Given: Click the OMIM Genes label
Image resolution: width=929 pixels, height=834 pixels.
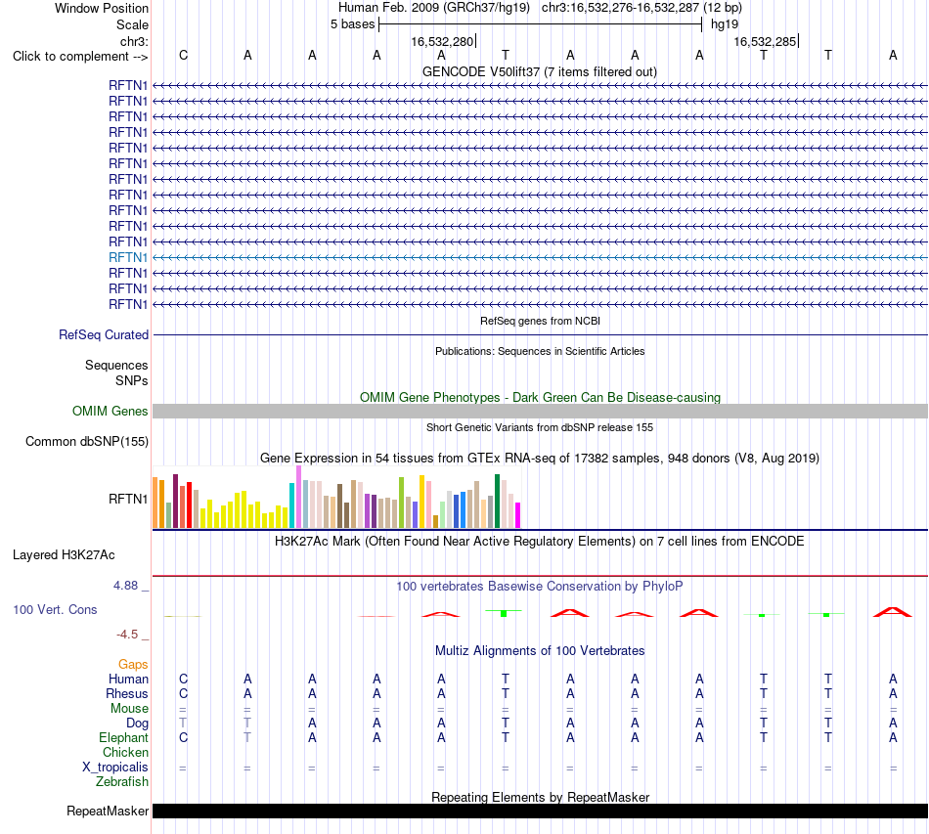Looking at the screenshot, I should click(x=110, y=411).
